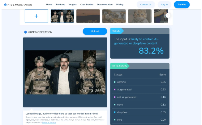Choose the desert landscape thumbnail
Image resolution: width=202 pixels, height=125 pixels.
(88, 16)
